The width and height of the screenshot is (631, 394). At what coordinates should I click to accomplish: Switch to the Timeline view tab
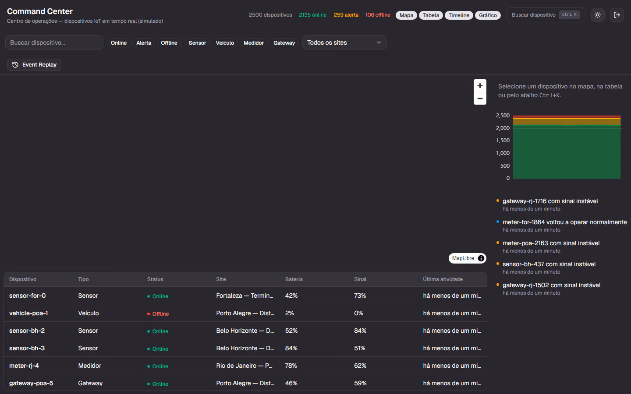coord(459,15)
